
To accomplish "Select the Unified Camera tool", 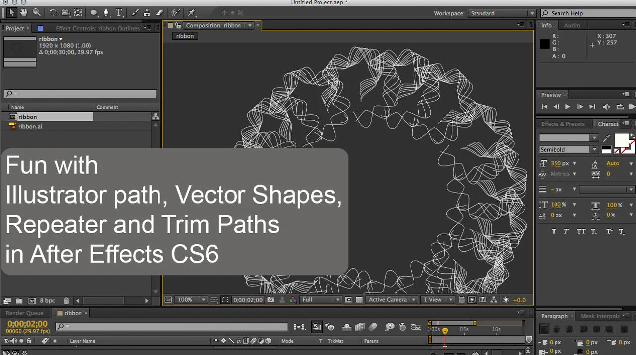I will pos(65,13).
